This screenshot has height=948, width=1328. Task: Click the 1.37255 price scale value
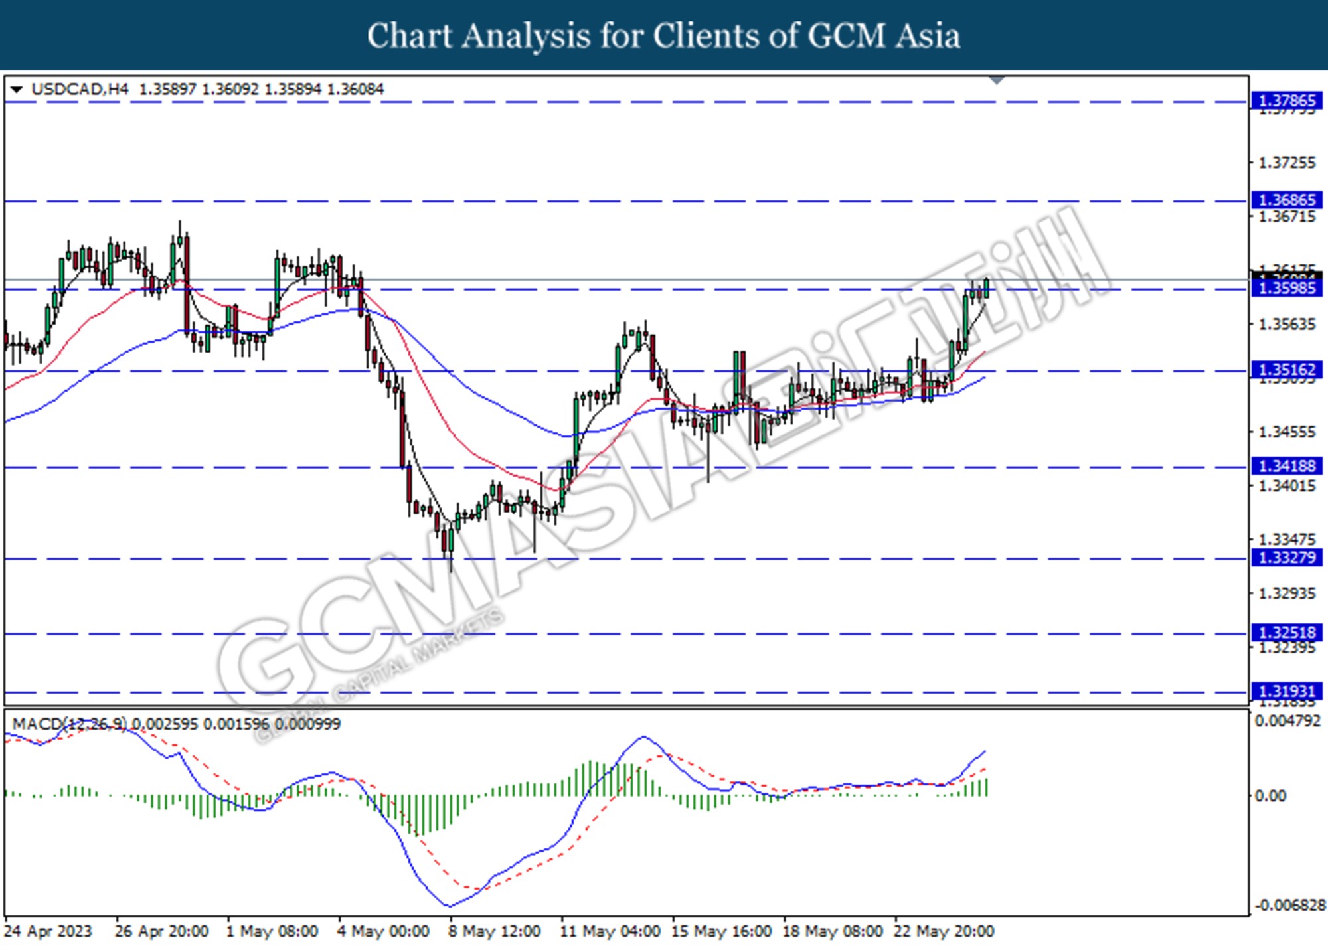click(x=1287, y=163)
